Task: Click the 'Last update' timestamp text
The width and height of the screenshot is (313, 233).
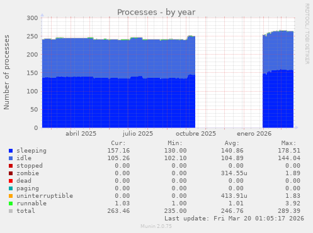Action: 234,219
